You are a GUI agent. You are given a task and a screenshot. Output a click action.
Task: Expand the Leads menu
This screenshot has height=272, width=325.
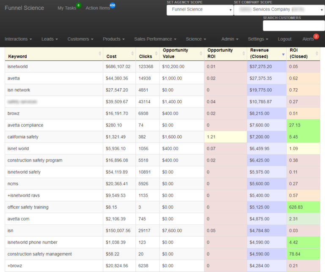pyautogui.click(x=50, y=39)
